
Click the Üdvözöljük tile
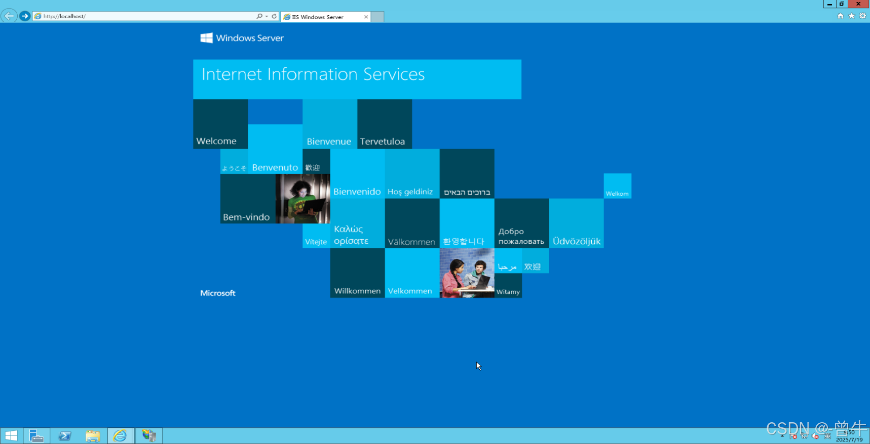(x=577, y=223)
